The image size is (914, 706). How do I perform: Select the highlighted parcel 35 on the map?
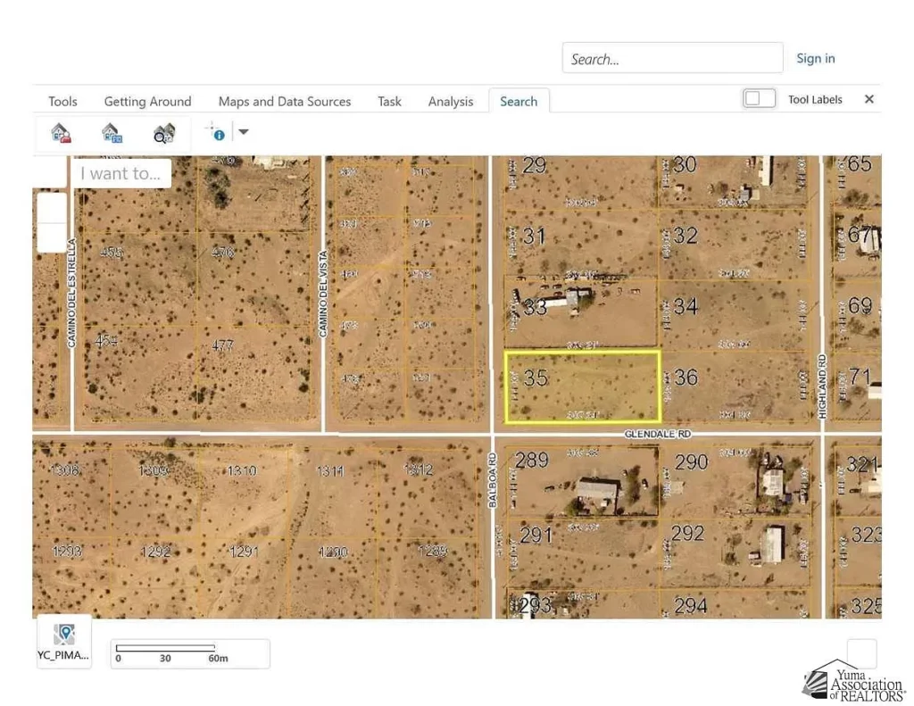click(x=581, y=387)
